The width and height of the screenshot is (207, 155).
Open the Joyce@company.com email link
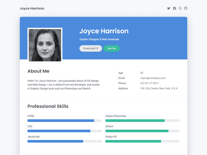[x=153, y=78]
